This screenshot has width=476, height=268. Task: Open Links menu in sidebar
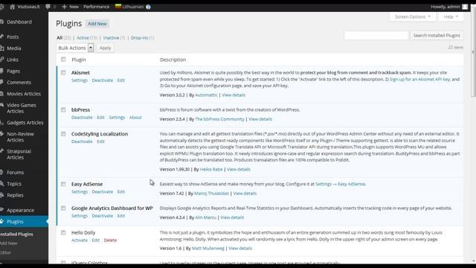(13, 60)
